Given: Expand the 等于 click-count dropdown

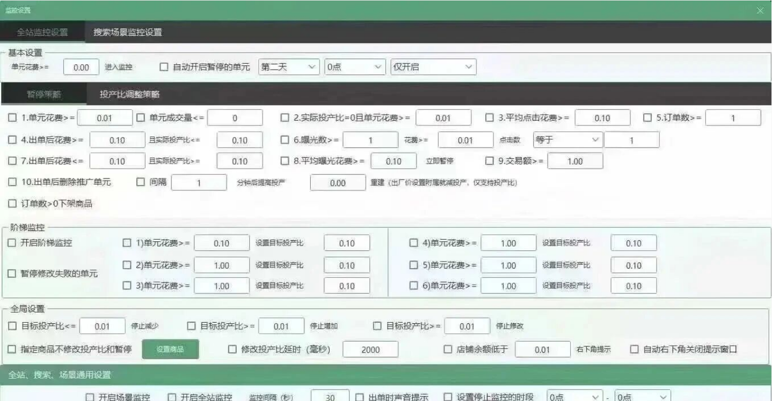Looking at the screenshot, I should pyautogui.click(x=567, y=140).
